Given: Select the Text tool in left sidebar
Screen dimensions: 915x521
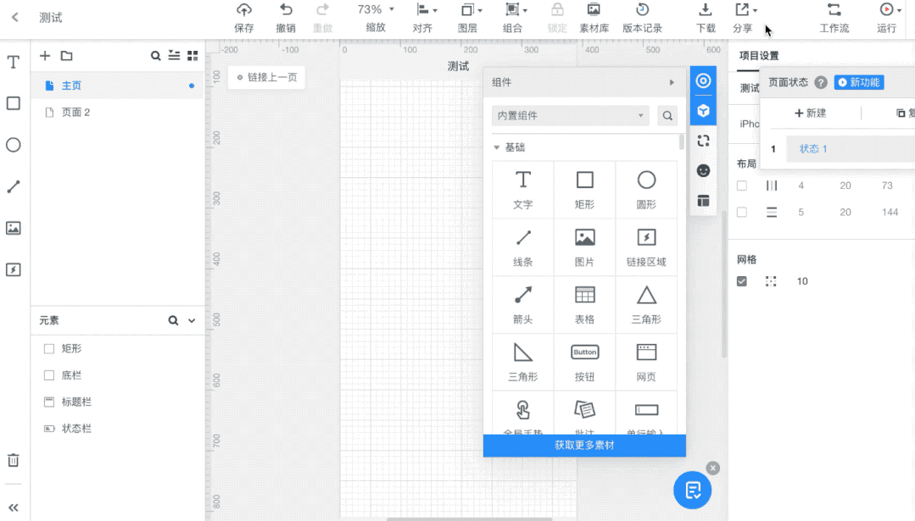Looking at the screenshot, I should coord(14,63).
